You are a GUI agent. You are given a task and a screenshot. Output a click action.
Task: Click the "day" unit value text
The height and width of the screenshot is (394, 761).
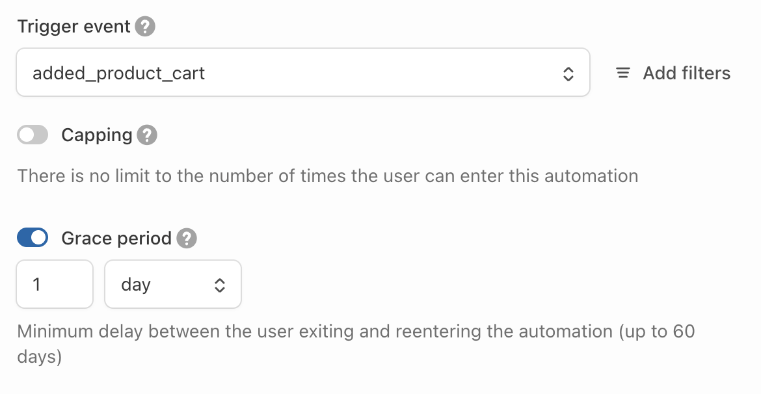click(136, 285)
